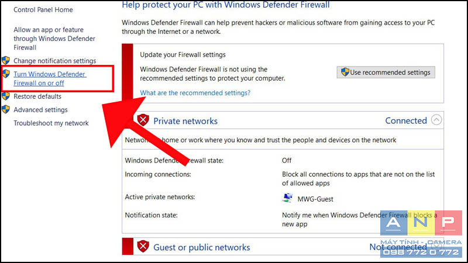Click red shield icon for Guest or public networks
468x263 pixels.
(x=143, y=247)
